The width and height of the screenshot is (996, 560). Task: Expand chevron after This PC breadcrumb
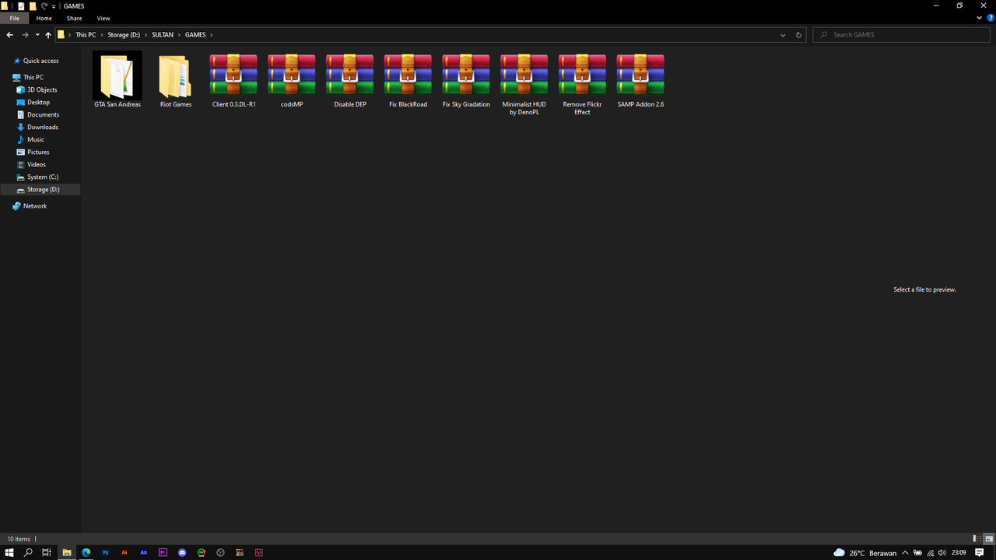(x=102, y=35)
